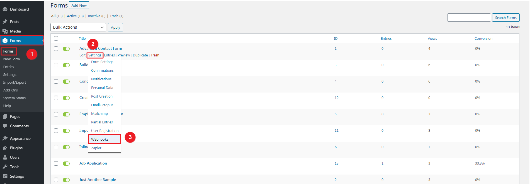
Task: Open the Bulk Actions dropdown
Action: (78, 27)
